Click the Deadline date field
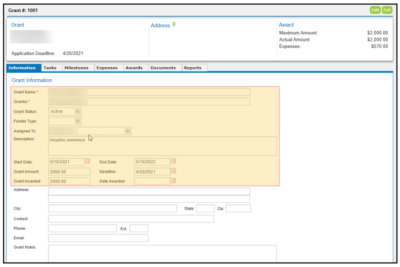 tap(152, 172)
